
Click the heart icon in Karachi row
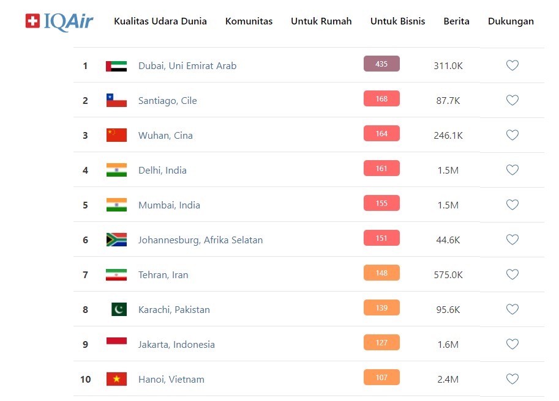(x=512, y=309)
